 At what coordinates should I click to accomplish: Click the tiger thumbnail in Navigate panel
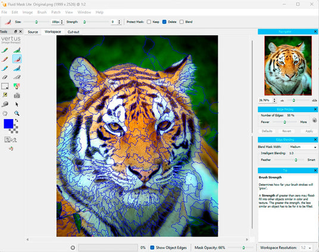tap(288, 66)
